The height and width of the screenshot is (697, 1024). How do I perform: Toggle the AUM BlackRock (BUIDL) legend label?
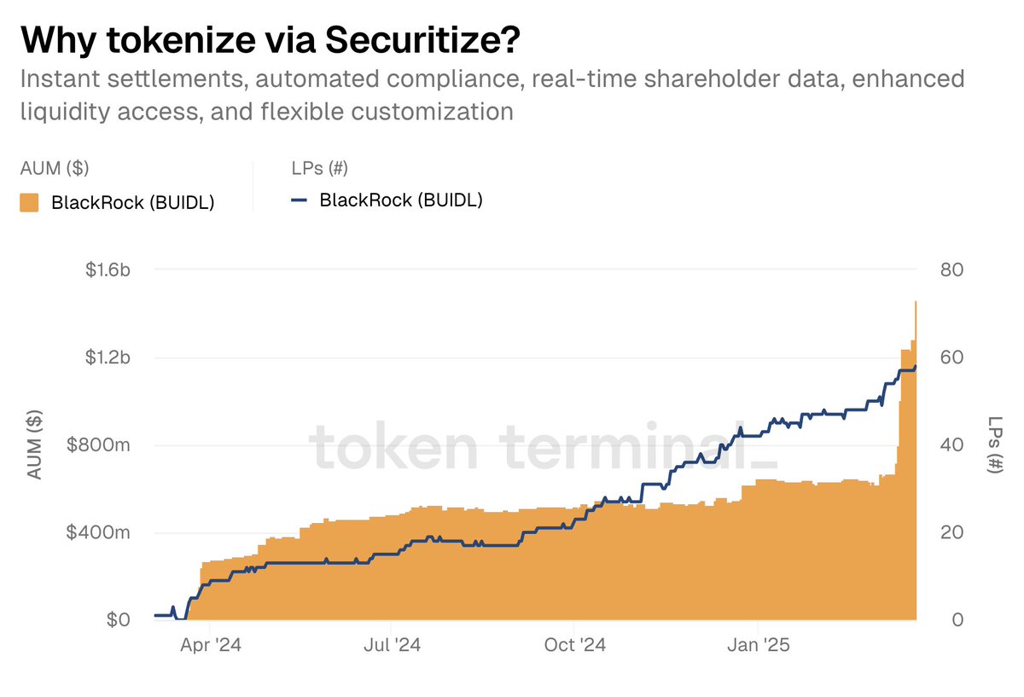[x=132, y=203]
